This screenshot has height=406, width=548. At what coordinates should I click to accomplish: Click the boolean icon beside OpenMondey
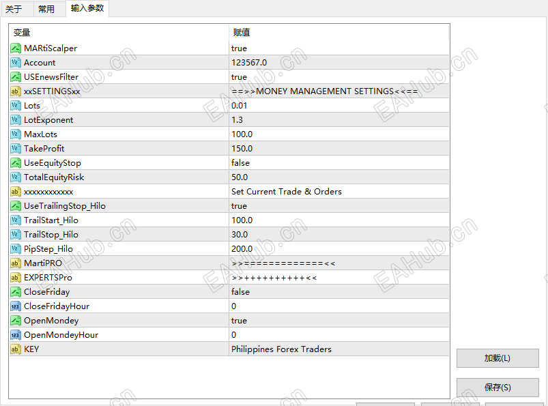click(16, 321)
